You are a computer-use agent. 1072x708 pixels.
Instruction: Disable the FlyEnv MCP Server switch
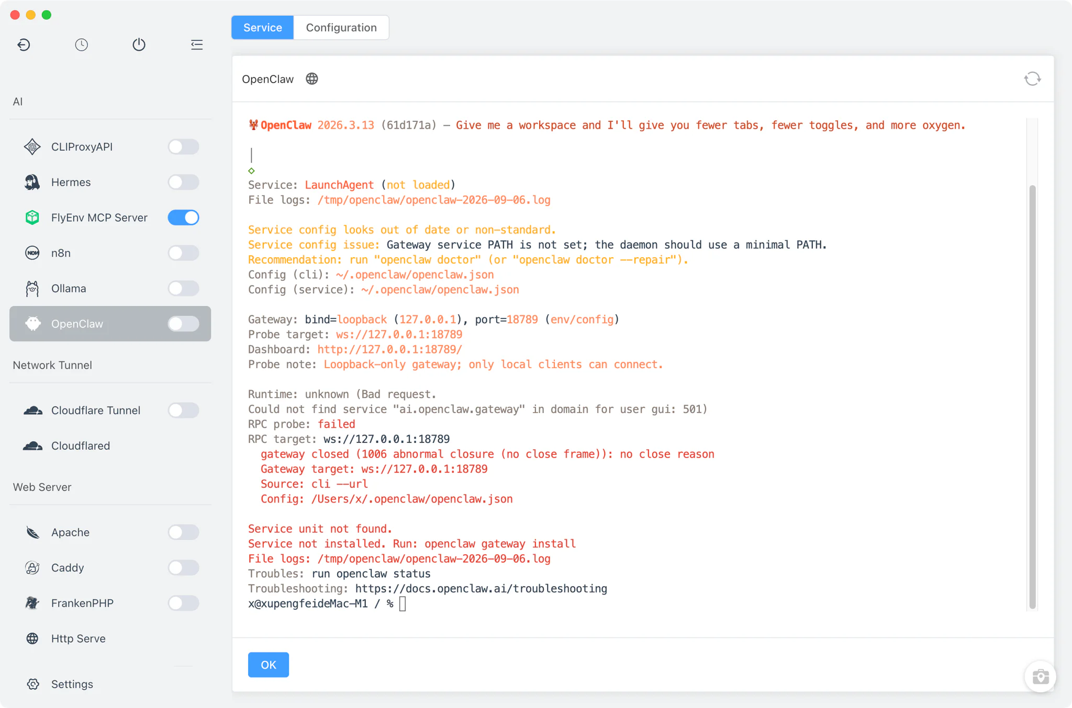[183, 218]
